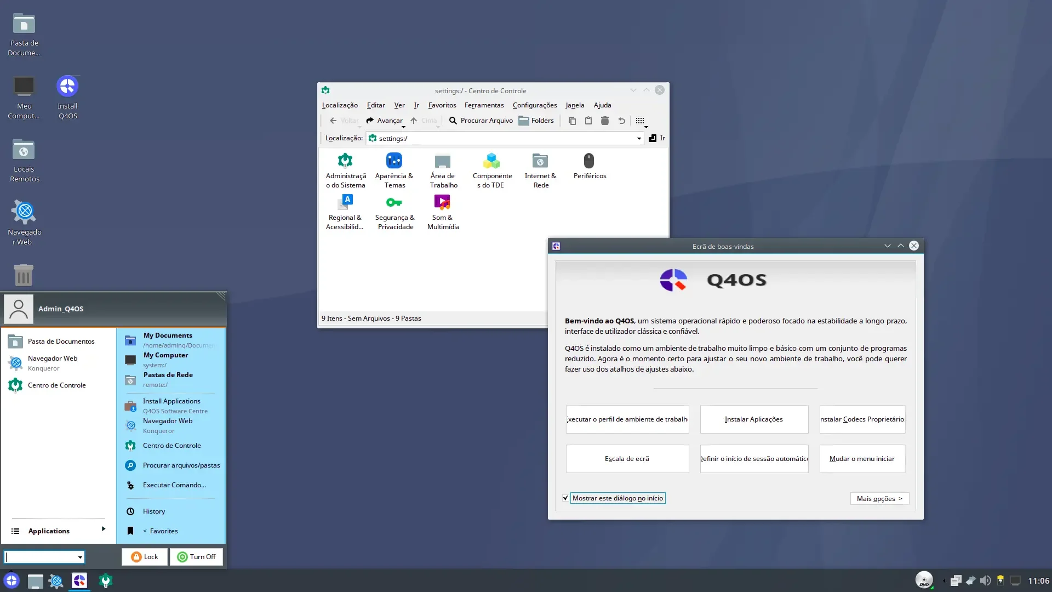Open the start menu search box dropdown
The height and width of the screenshot is (592, 1052).
[x=80, y=557]
